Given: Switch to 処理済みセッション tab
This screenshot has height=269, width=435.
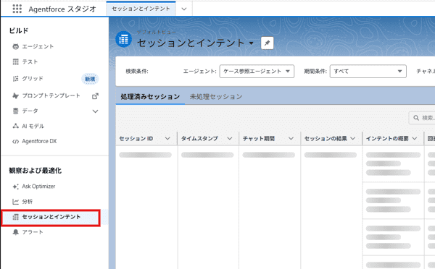Looking at the screenshot, I should point(150,97).
